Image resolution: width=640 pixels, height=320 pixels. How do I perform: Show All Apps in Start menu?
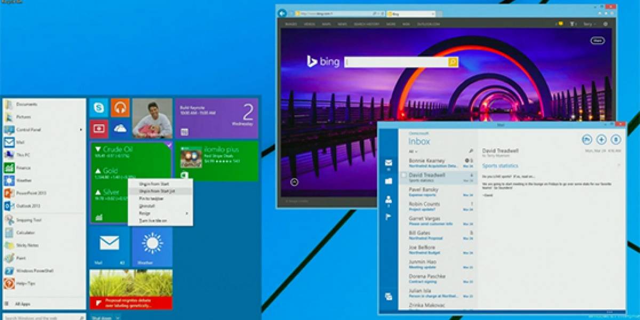(44, 303)
